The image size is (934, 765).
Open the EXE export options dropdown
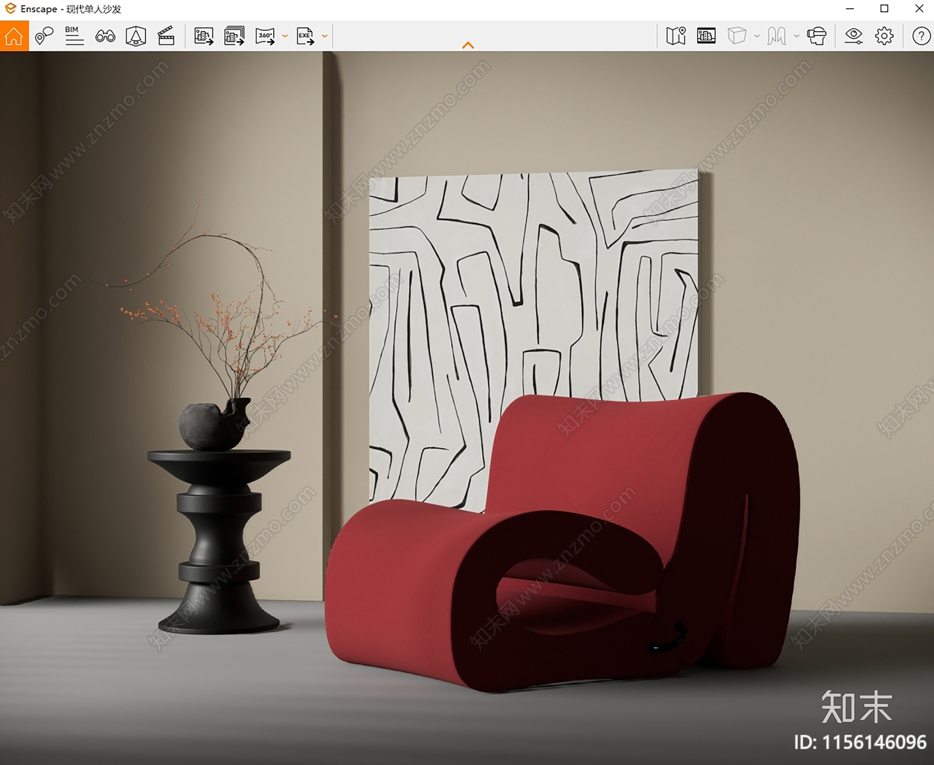click(325, 36)
